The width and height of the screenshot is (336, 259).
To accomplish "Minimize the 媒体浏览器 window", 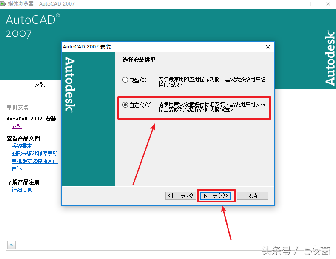I will [290, 4].
